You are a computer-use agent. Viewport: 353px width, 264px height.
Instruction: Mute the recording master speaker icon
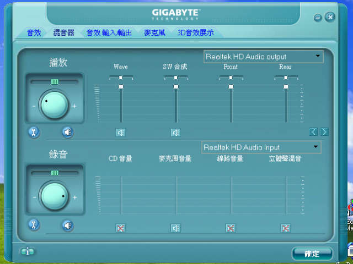coord(68,226)
